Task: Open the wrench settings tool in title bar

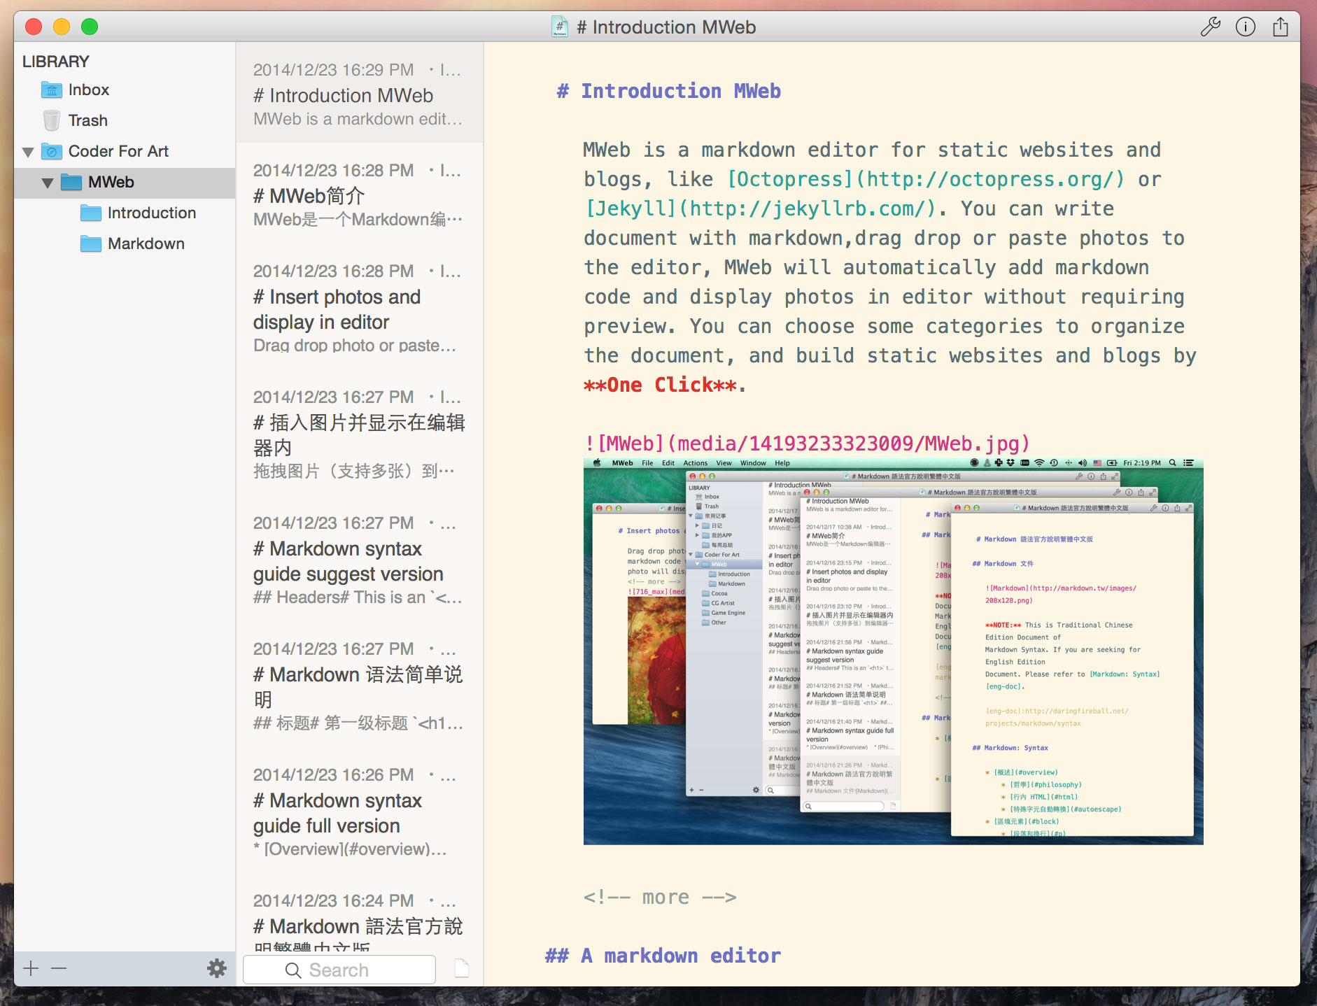Action: coord(1210,27)
